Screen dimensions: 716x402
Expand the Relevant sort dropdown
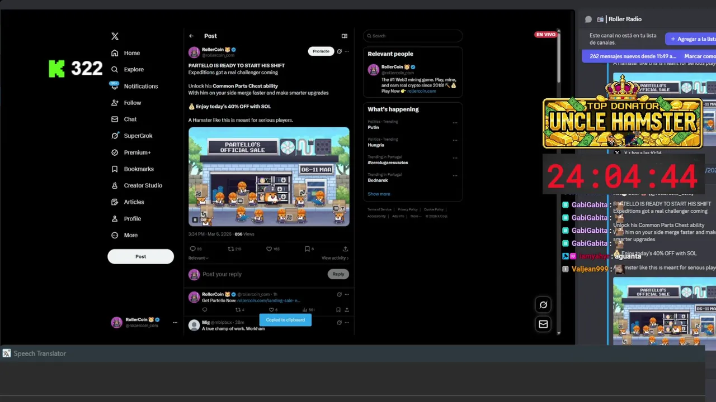pyautogui.click(x=198, y=258)
